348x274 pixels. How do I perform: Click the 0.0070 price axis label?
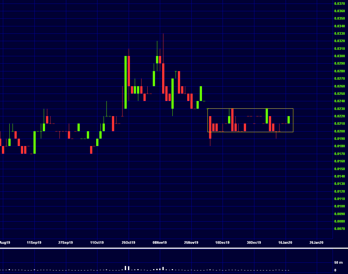click(340, 229)
